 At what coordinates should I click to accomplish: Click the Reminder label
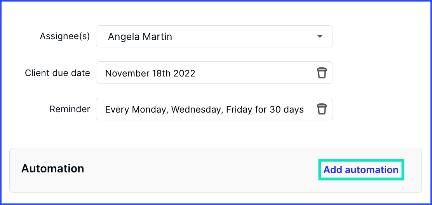click(x=70, y=109)
